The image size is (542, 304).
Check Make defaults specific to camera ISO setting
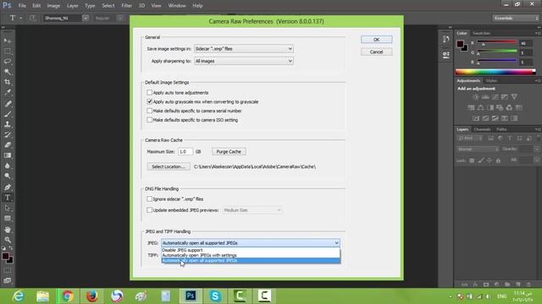(149, 120)
